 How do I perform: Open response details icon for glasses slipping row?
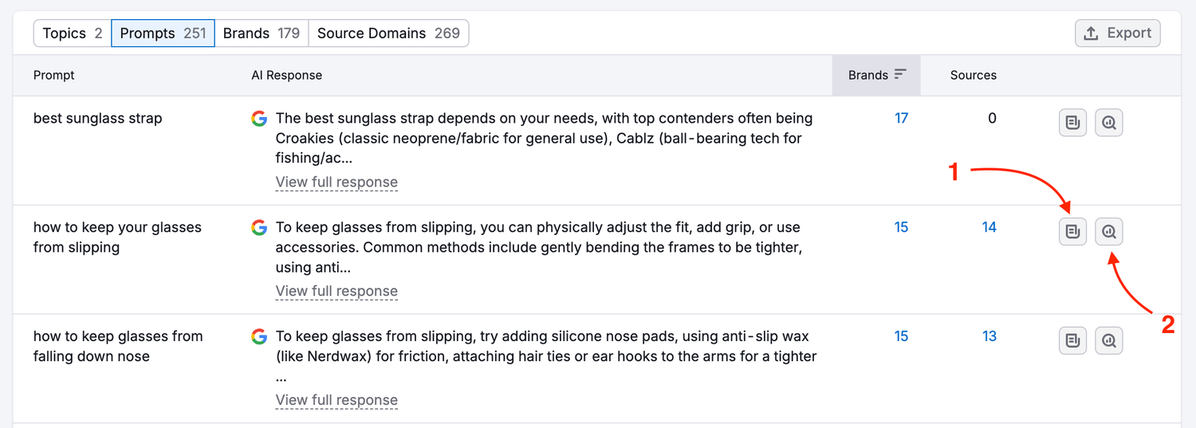pyautogui.click(x=1072, y=232)
